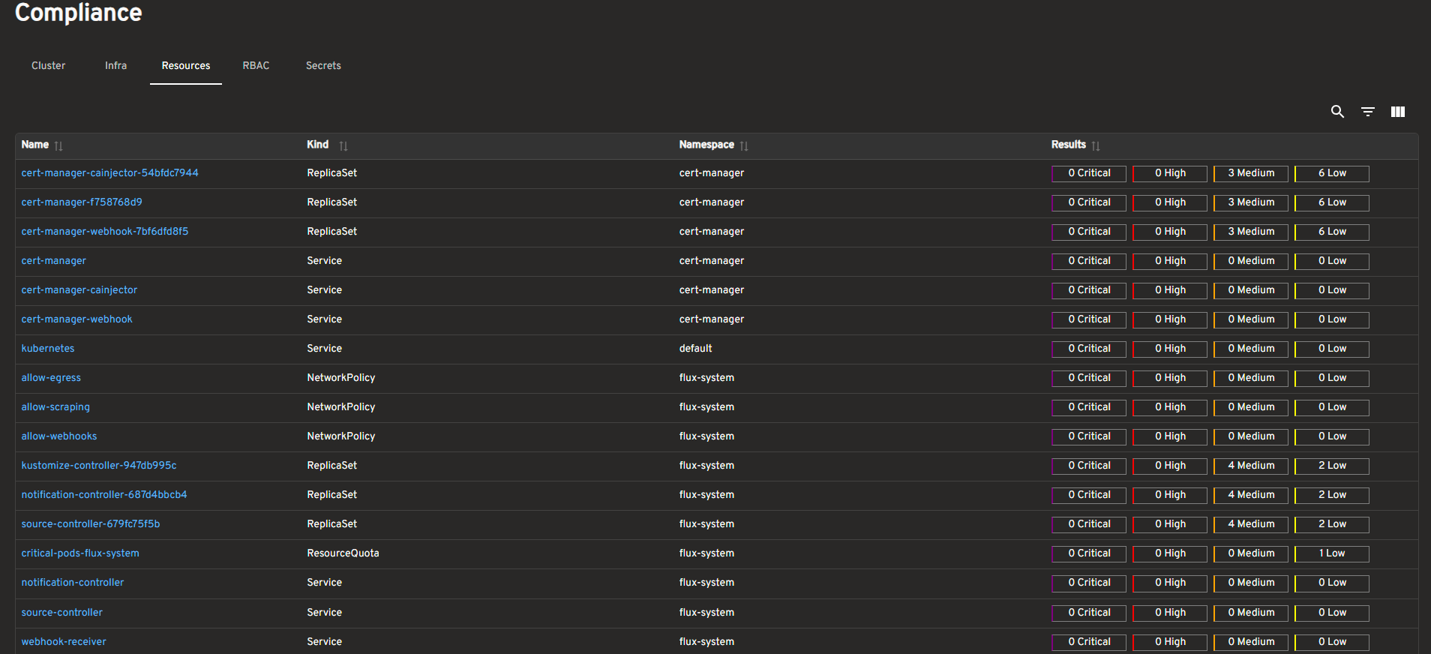Click 3 Medium badge for cert-manager-f758768d9
Screen dimensions: 1431x654
(x=1251, y=202)
